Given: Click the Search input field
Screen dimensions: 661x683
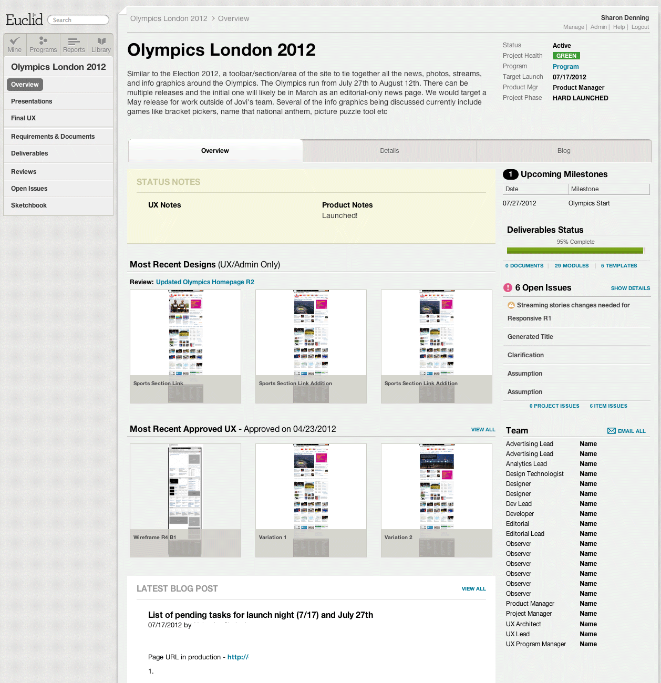Looking at the screenshot, I should pyautogui.click(x=78, y=20).
